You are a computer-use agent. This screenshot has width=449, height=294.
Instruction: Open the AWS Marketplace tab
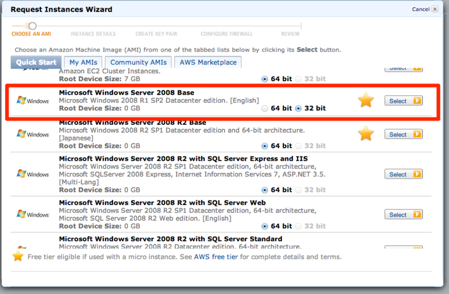tap(208, 62)
